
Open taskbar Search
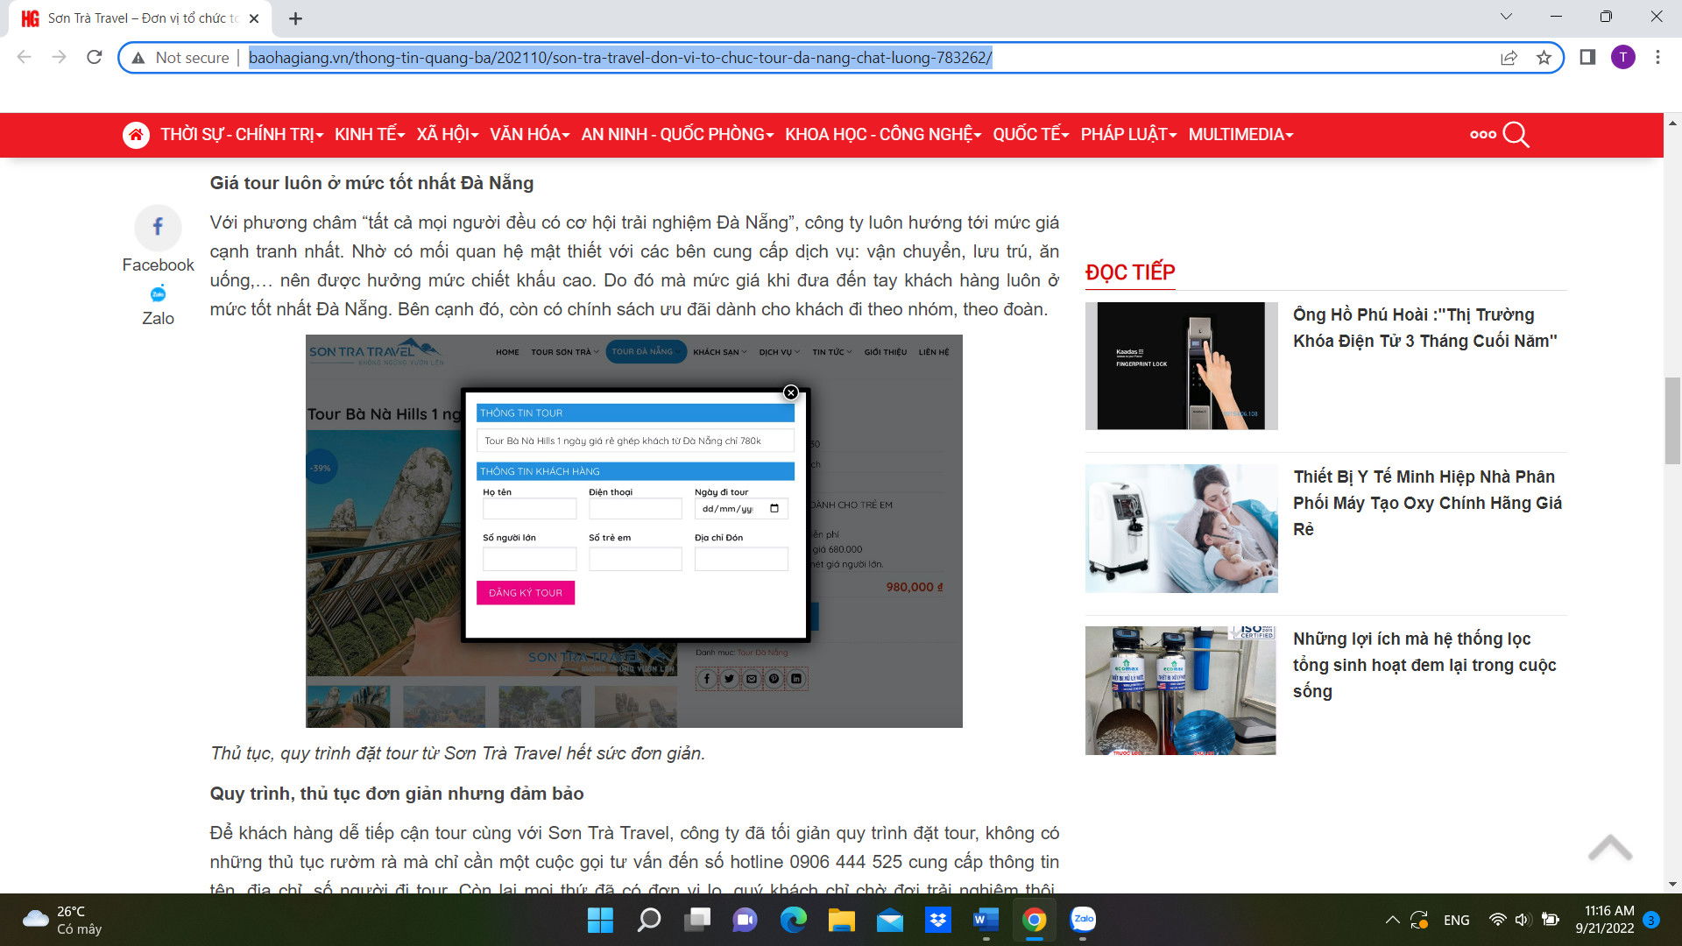(x=649, y=920)
